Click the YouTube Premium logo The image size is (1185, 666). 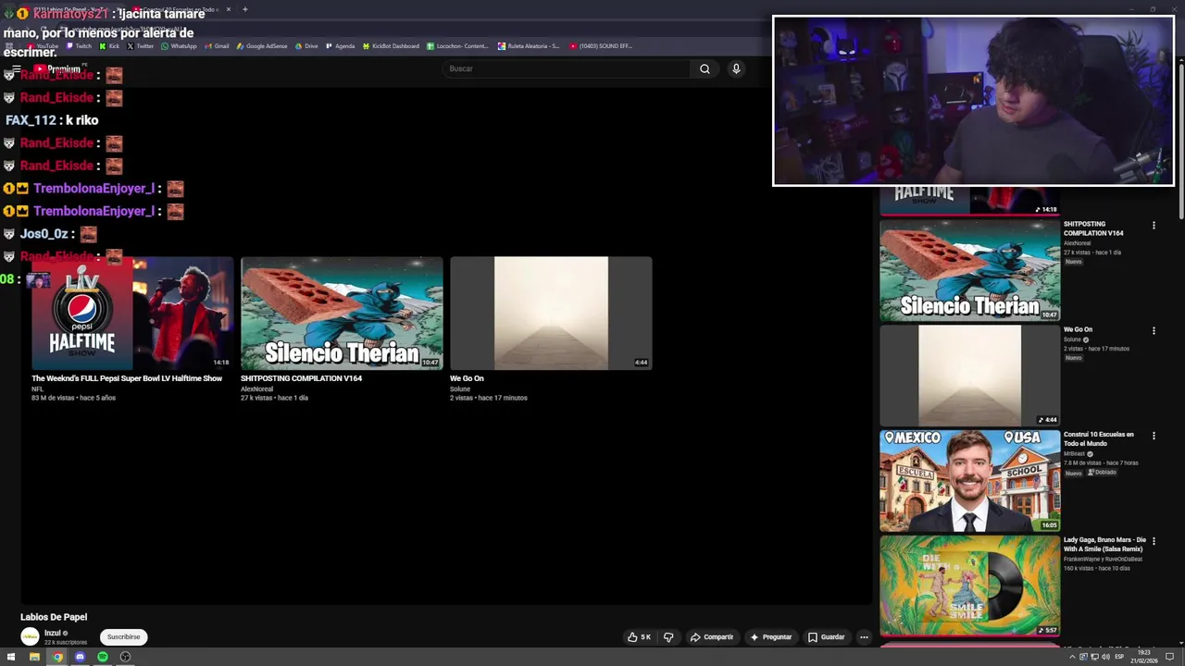click(x=57, y=68)
